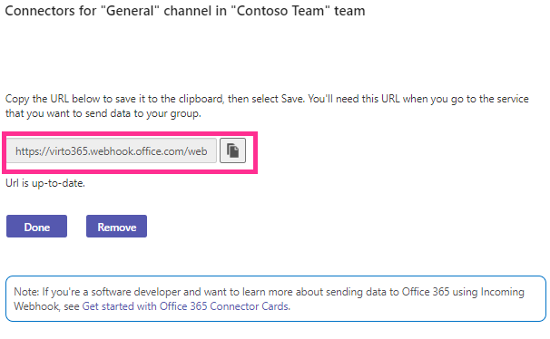
Task: Open Get started with Office 365 Connector Cards link
Action: [x=186, y=306]
